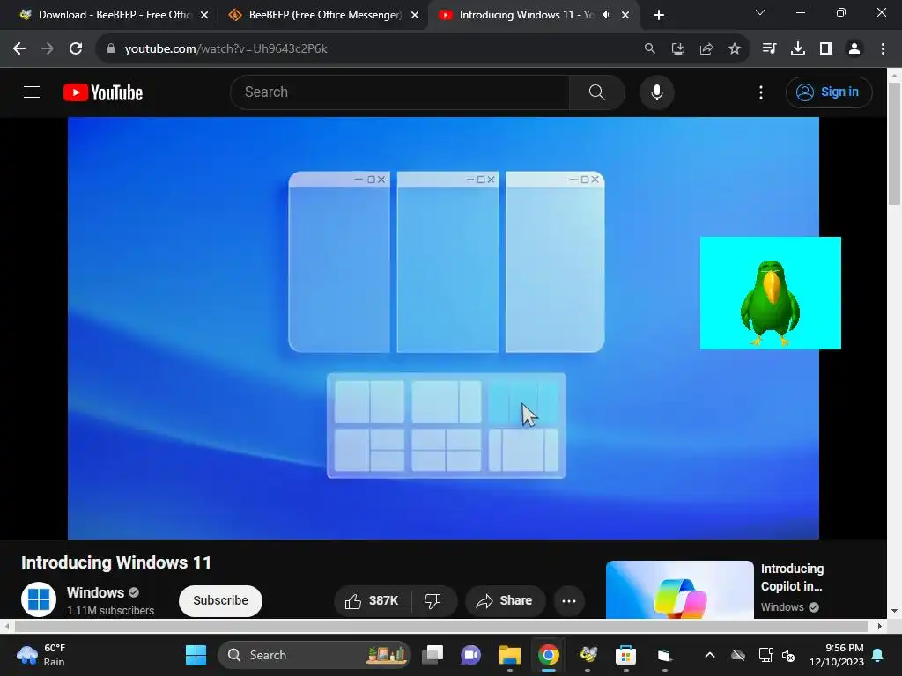The image size is (902, 676).
Task: Open Teams Chat taskbar icon
Action: (x=471, y=655)
